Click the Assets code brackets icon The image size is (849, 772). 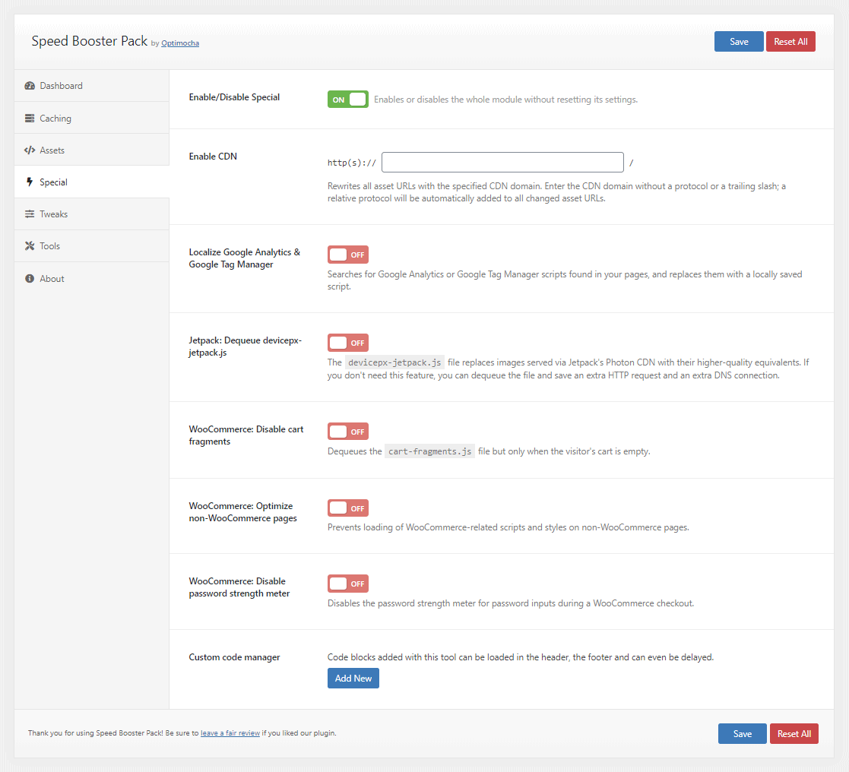coord(30,150)
